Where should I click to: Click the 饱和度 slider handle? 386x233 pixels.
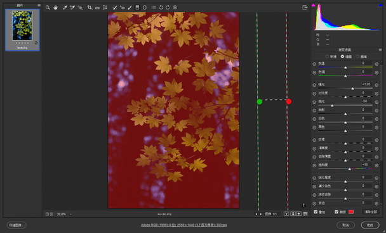coord(350,169)
